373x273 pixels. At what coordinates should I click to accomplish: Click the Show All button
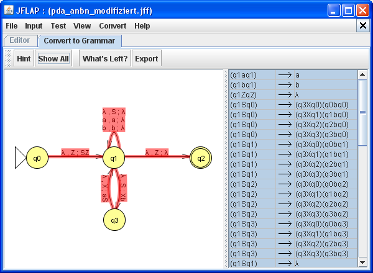53,58
